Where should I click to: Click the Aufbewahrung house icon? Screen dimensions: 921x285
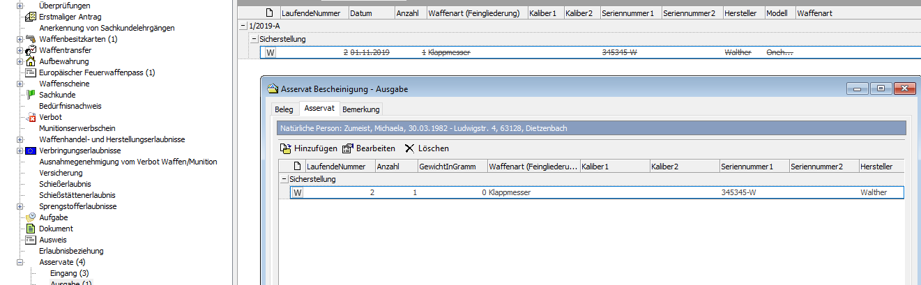(x=30, y=61)
